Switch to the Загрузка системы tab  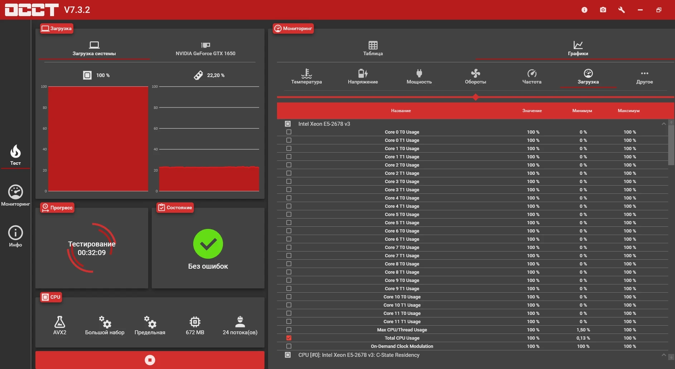(94, 49)
